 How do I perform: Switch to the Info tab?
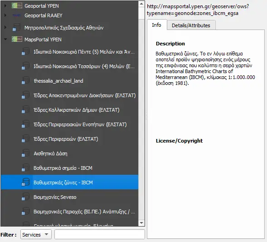coord(157,25)
